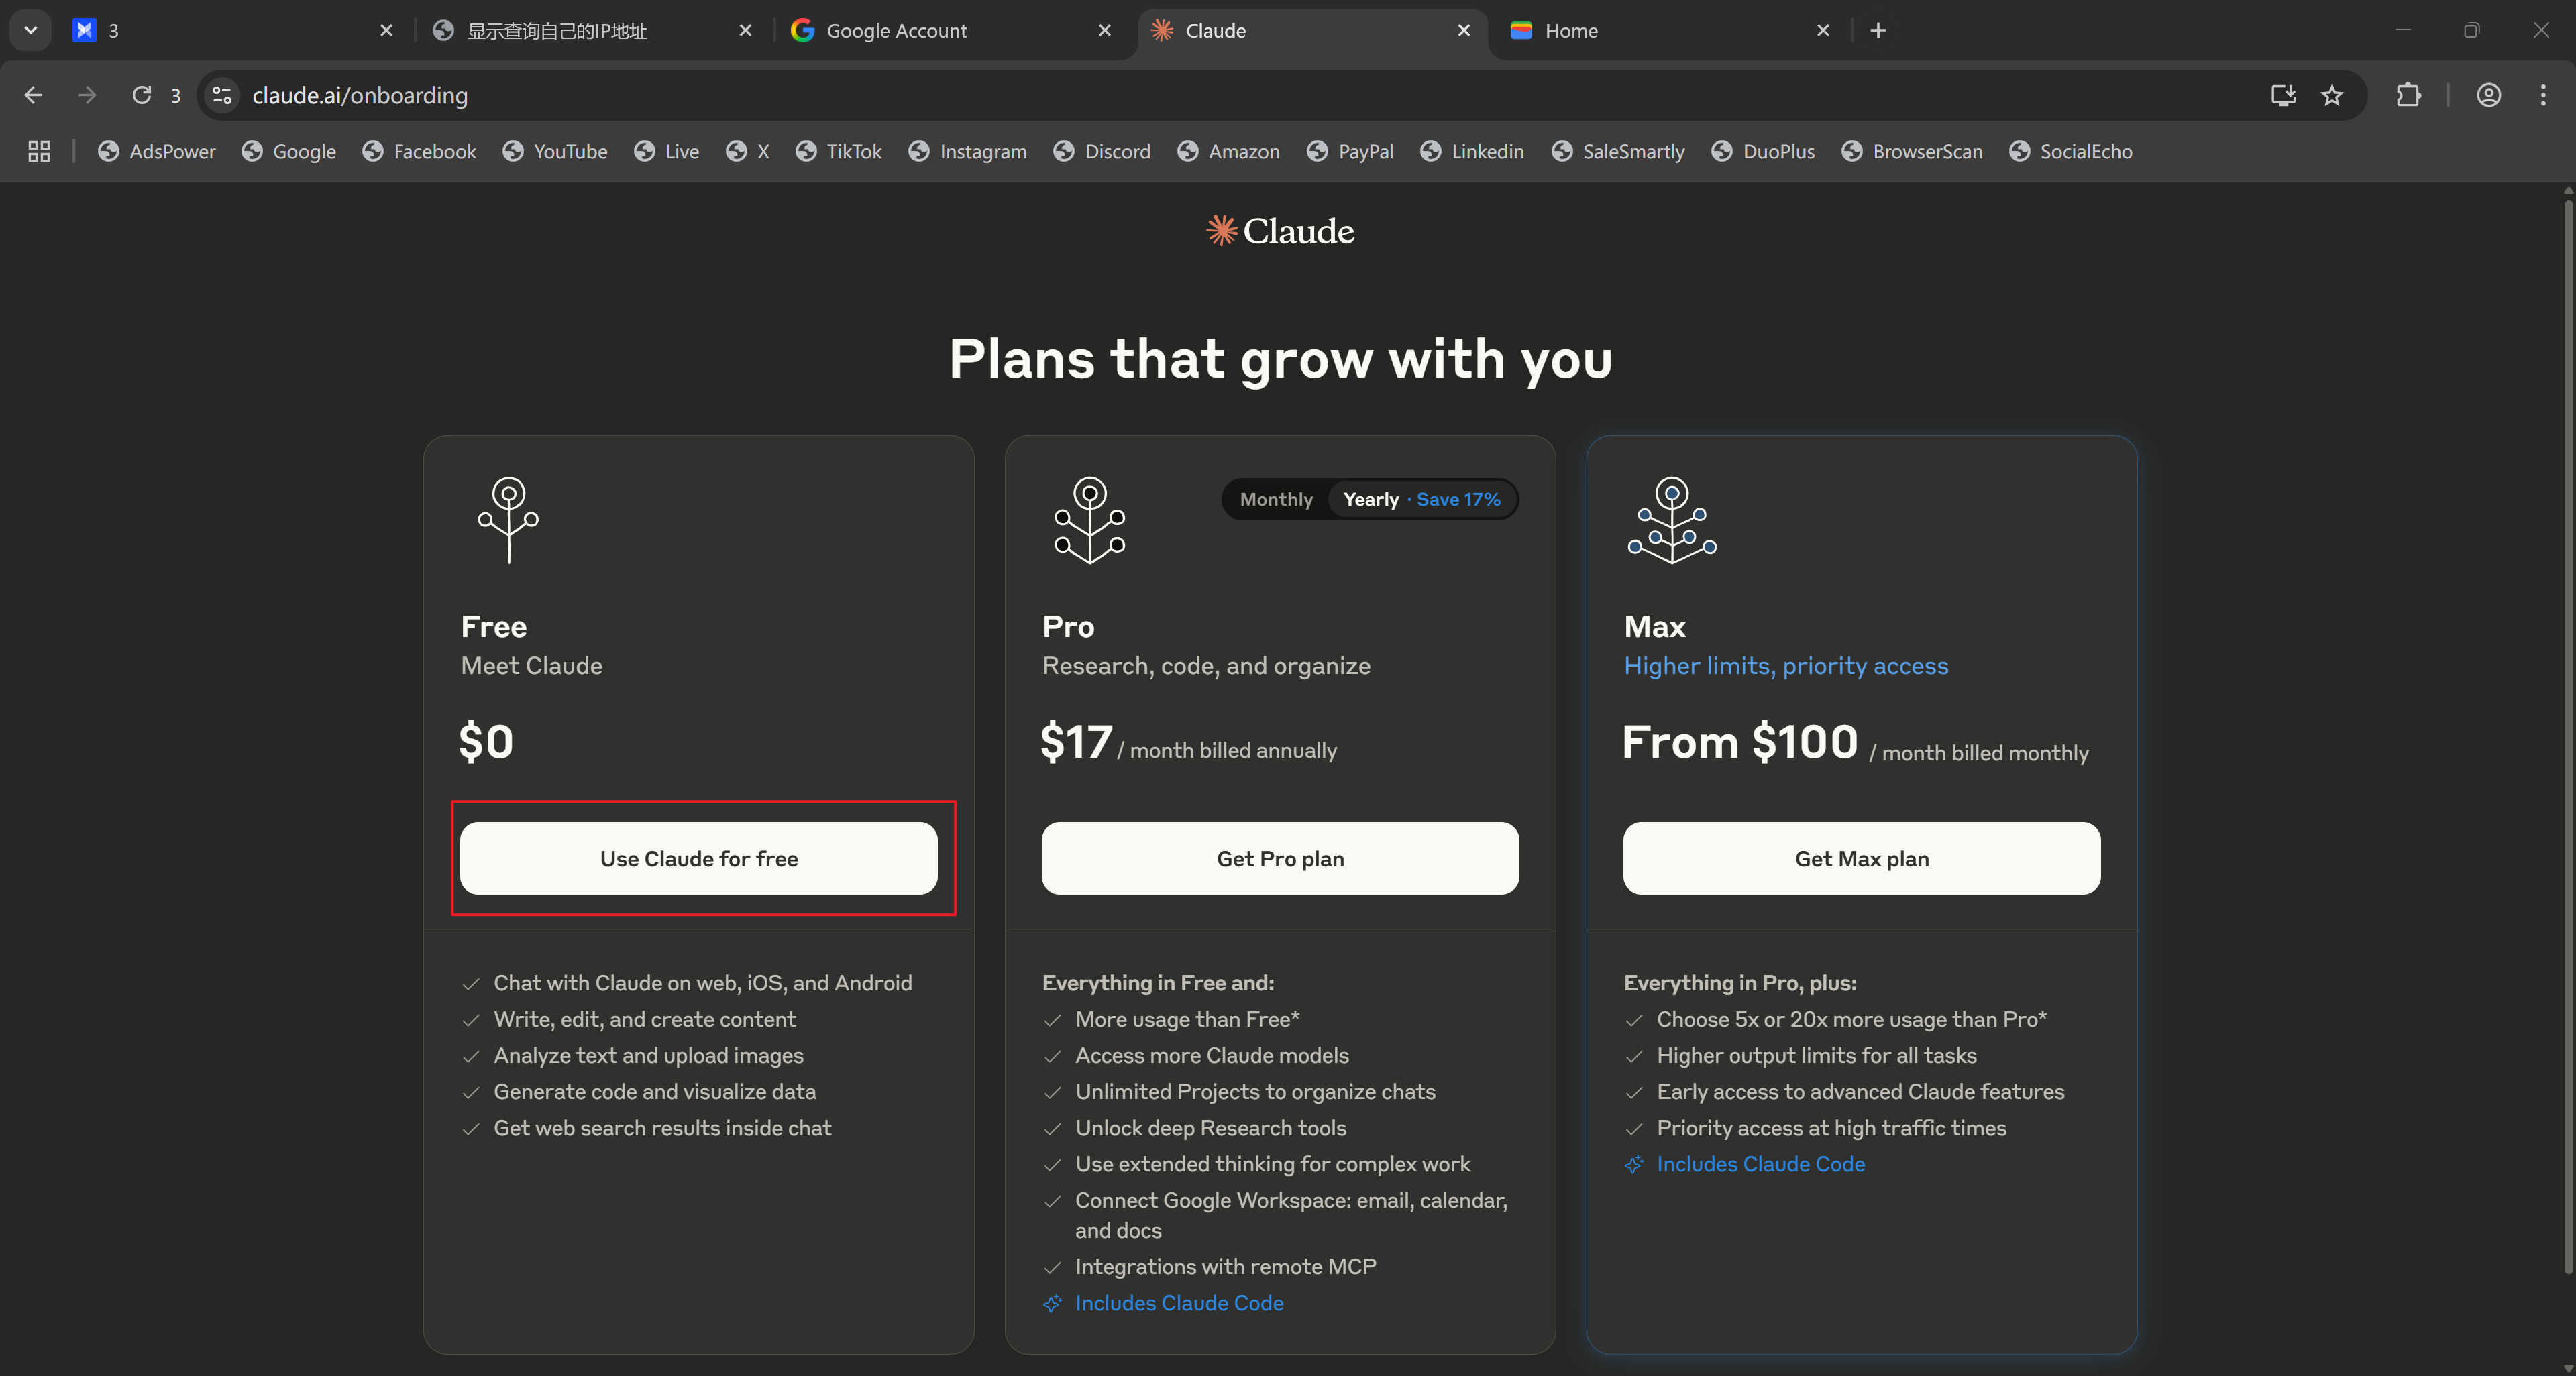Open the PayPal bookmark
Image resolution: width=2576 pixels, height=1376 pixels.
(x=1351, y=151)
